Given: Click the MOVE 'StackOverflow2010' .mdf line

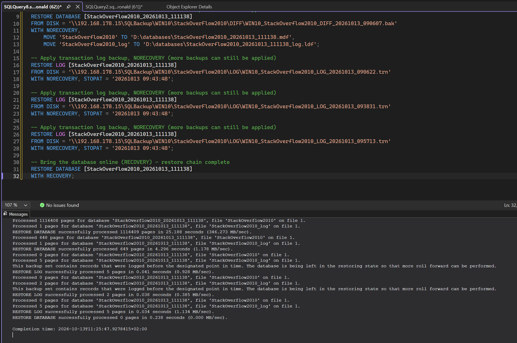Looking at the screenshot, I should (x=169, y=37).
